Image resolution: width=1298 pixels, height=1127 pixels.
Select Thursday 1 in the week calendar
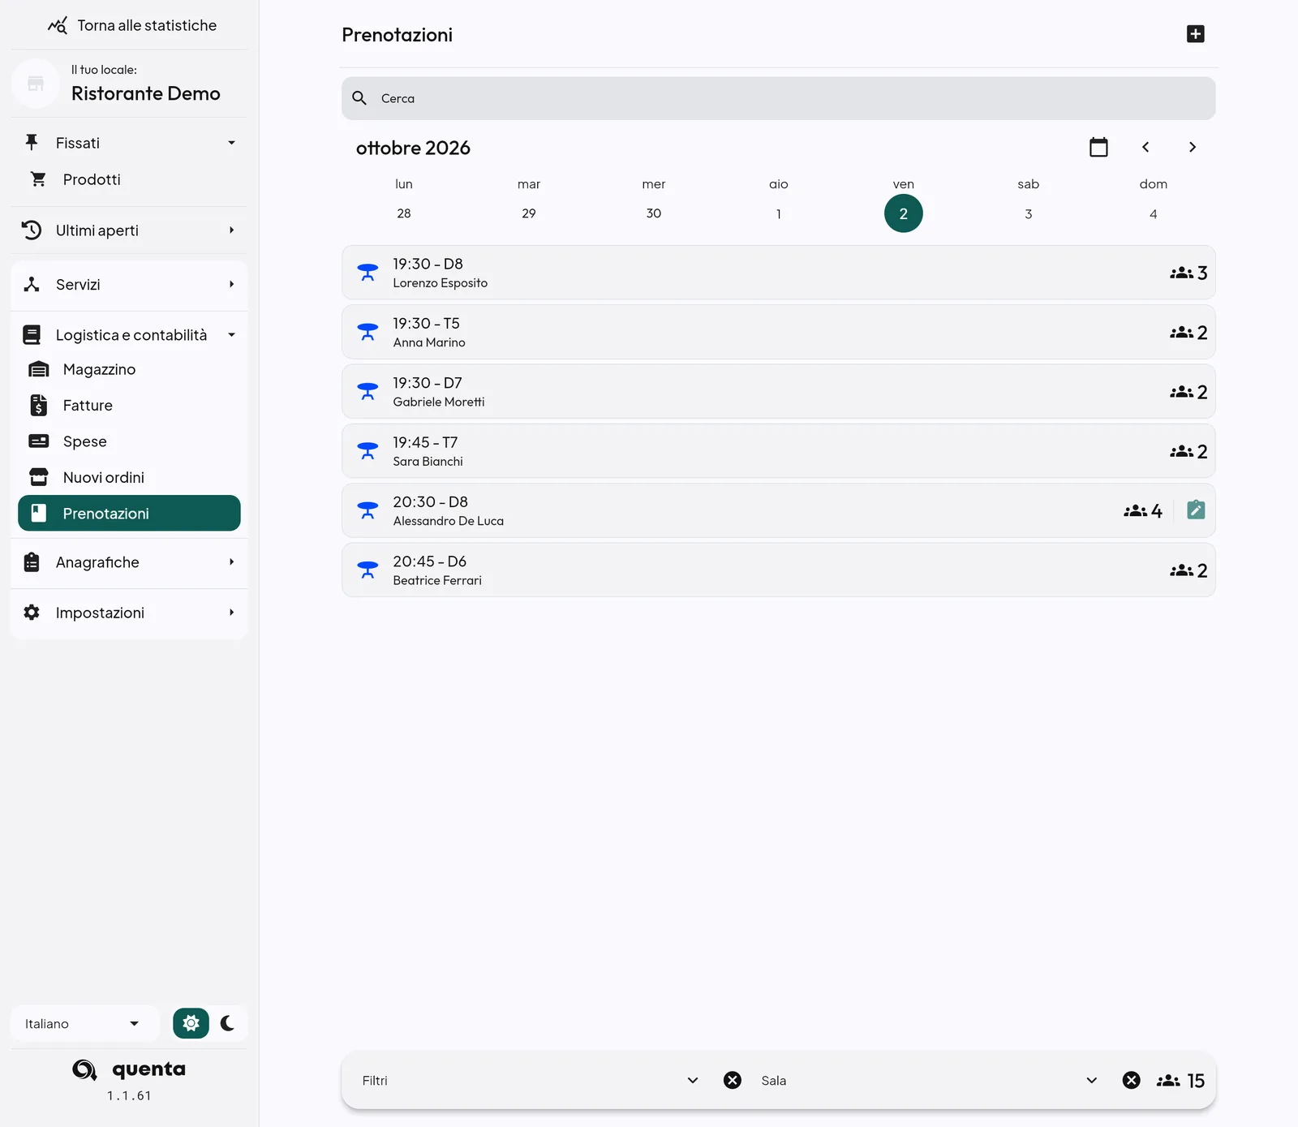pos(779,213)
